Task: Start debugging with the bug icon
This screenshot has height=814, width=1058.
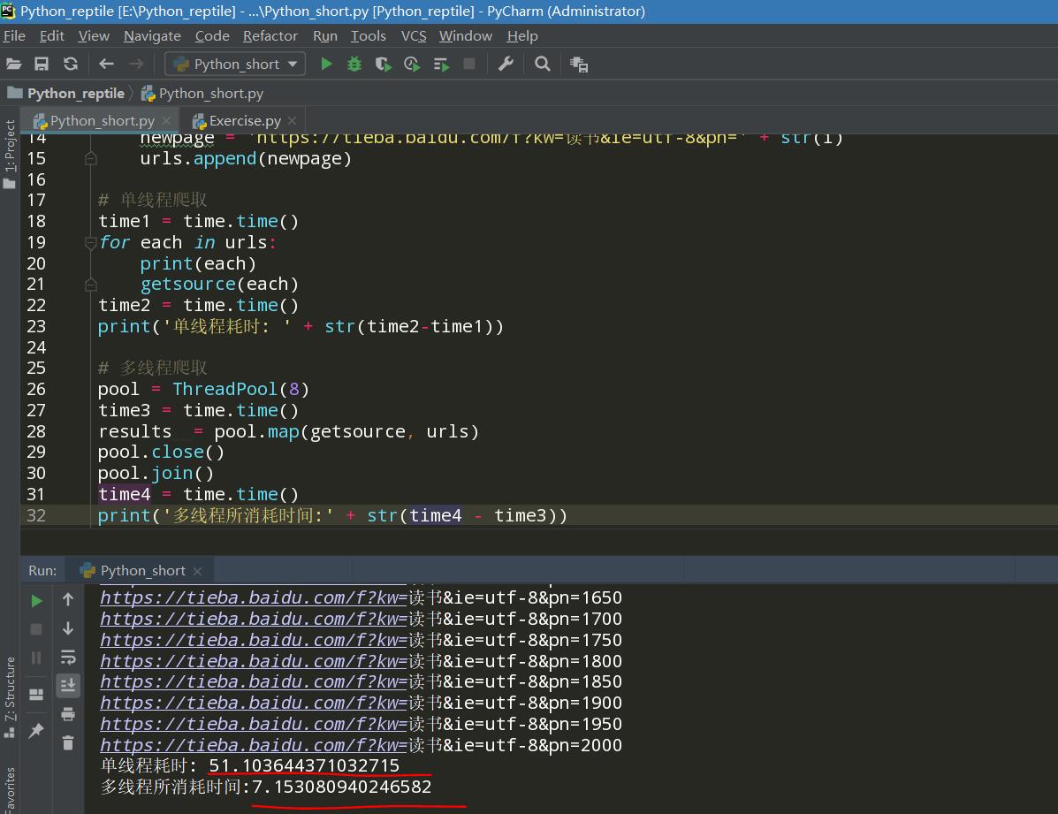Action: [354, 63]
